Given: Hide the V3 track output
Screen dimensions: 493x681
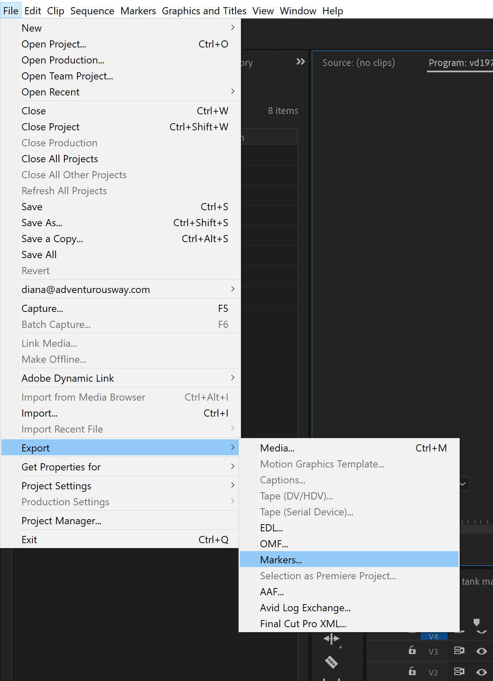Looking at the screenshot, I should click(x=482, y=651).
